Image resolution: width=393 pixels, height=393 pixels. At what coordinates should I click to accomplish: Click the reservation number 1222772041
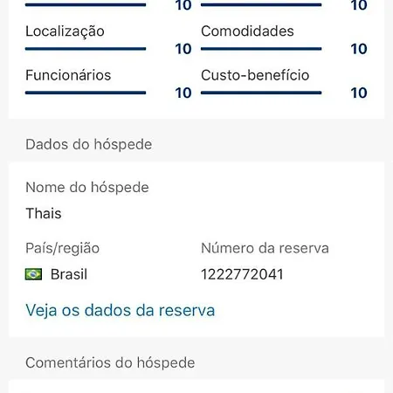242,274
